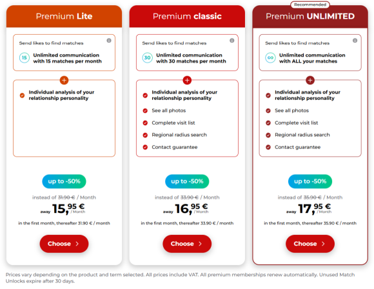Click 'up to -50%' badge on classic plan
Image resolution: width=374 pixels, height=289 pixels.
pyautogui.click(x=187, y=181)
